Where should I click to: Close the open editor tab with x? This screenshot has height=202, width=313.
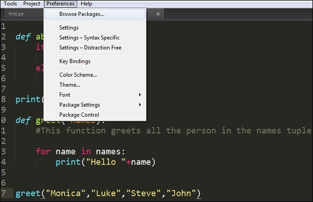tap(158, 14)
